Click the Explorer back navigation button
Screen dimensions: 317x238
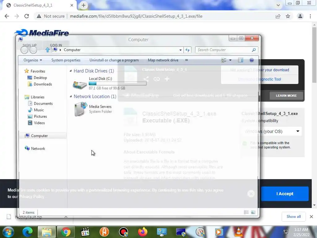tap(24, 50)
